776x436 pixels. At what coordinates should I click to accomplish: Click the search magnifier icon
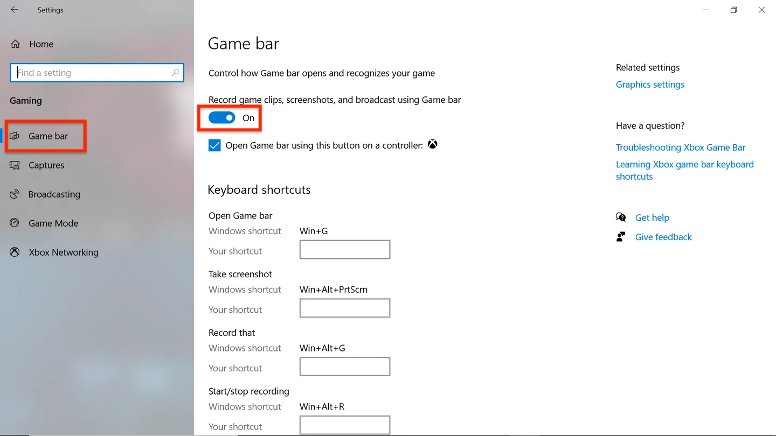175,73
